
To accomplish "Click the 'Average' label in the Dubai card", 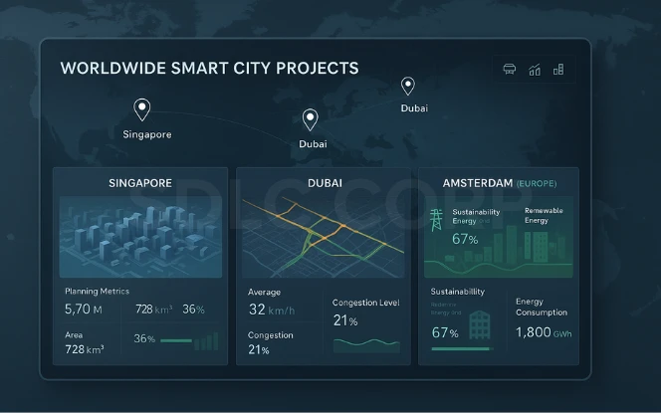I will tap(265, 292).
